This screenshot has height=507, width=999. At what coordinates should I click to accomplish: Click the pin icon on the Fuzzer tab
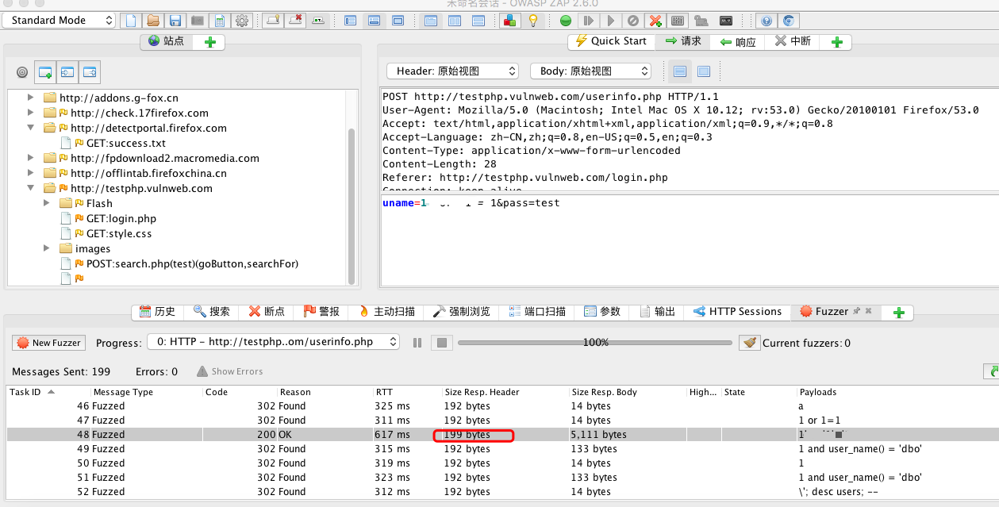(856, 311)
